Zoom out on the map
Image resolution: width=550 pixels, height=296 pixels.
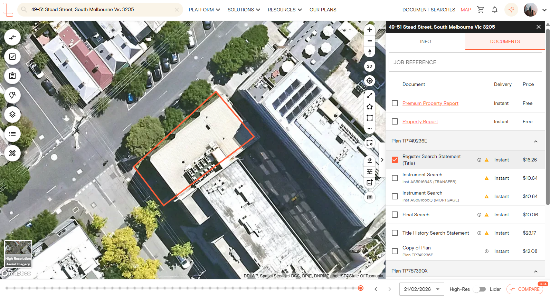click(x=370, y=41)
